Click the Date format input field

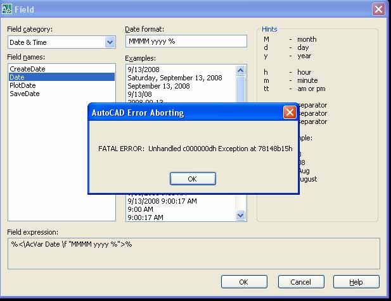[x=186, y=41]
